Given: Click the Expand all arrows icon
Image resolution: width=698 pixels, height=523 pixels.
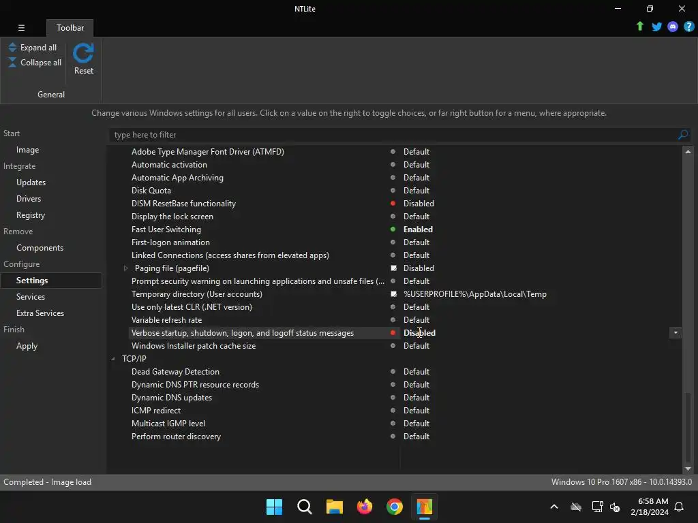Looking at the screenshot, I should click(12, 47).
